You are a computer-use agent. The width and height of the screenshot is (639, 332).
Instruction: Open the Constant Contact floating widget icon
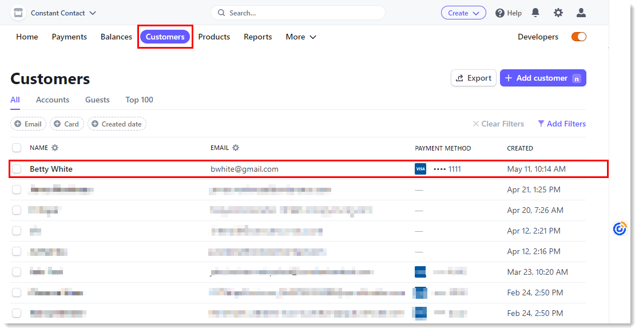[620, 228]
